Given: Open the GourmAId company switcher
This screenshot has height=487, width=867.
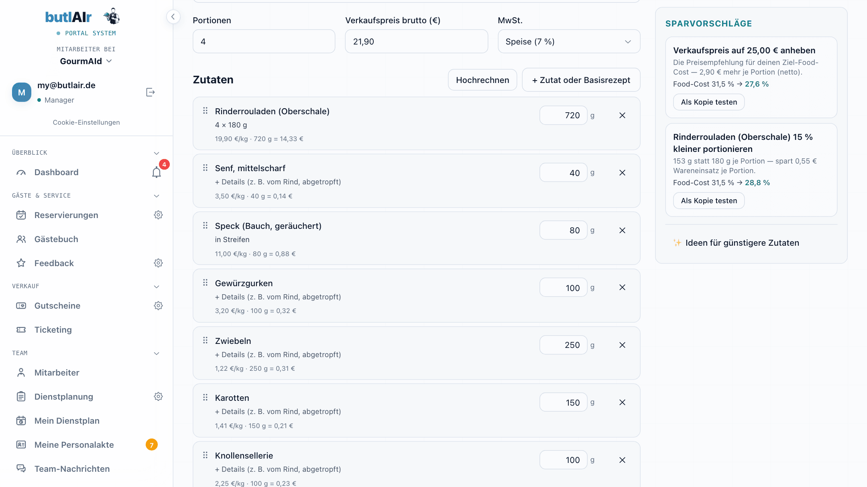Looking at the screenshot, I should (x=86, y=61).
